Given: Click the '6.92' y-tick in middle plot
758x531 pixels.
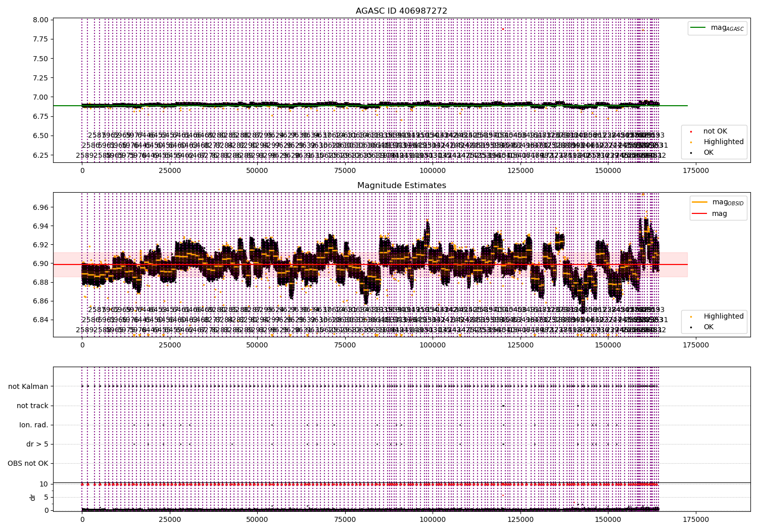Looking at the screenshot, I should click(x=41, y=245).
